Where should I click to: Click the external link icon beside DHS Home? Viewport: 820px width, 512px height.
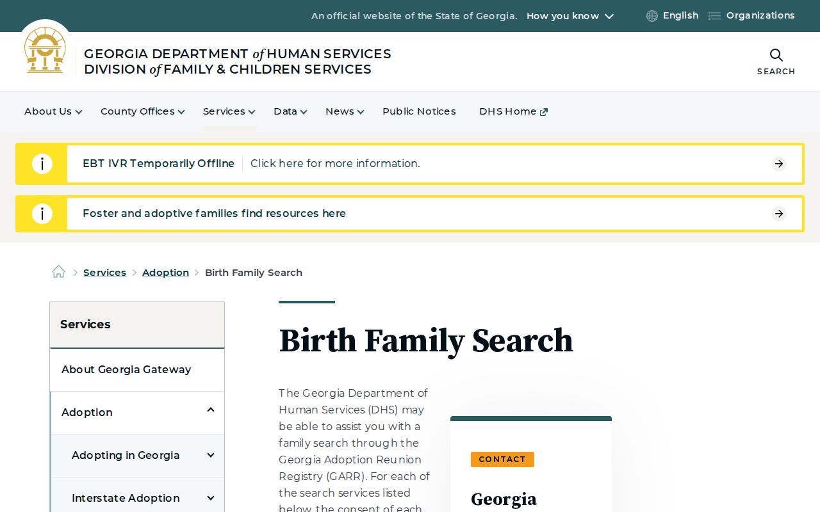(x=544, y=112)
